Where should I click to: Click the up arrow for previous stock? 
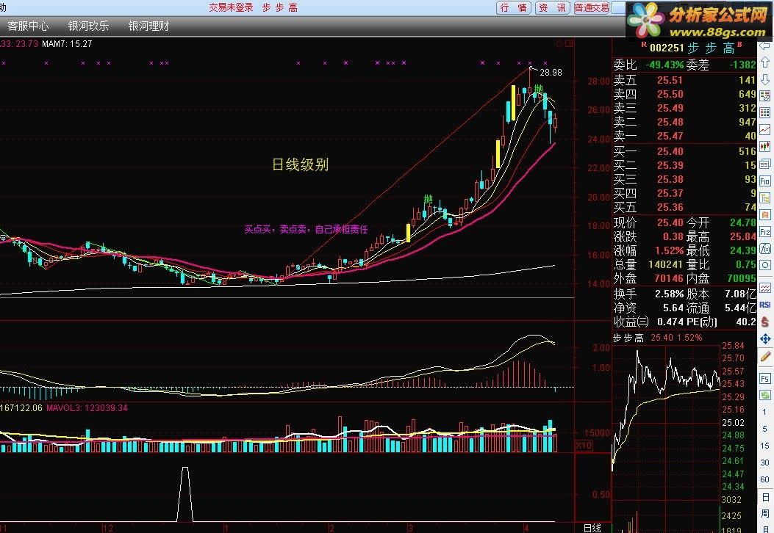tap(764, 62)
